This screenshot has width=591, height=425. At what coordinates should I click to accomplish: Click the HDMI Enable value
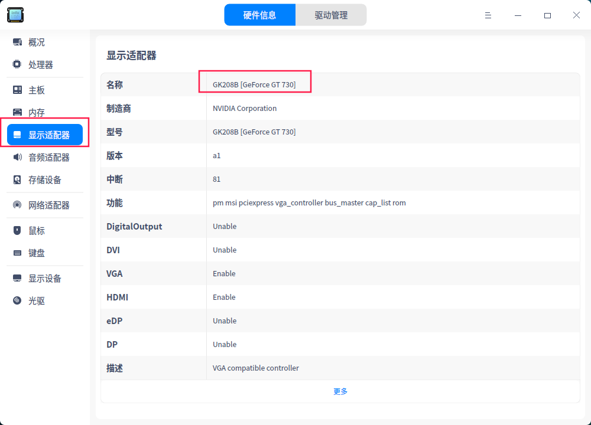pos(224,297)
